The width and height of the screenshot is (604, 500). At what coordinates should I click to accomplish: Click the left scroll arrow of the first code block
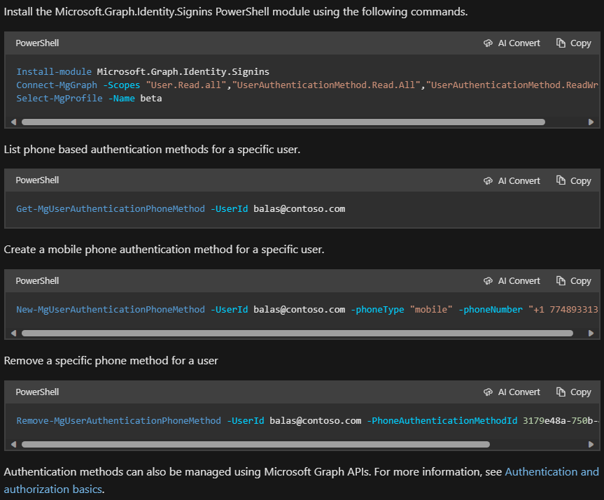pyautogui.click(x=14, y=121)
